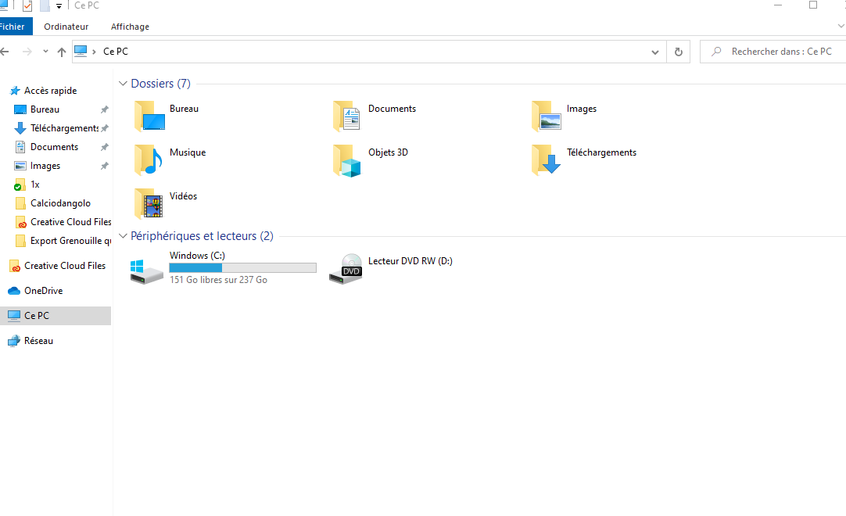Go up one level with up arrow

tap(62, 52)
